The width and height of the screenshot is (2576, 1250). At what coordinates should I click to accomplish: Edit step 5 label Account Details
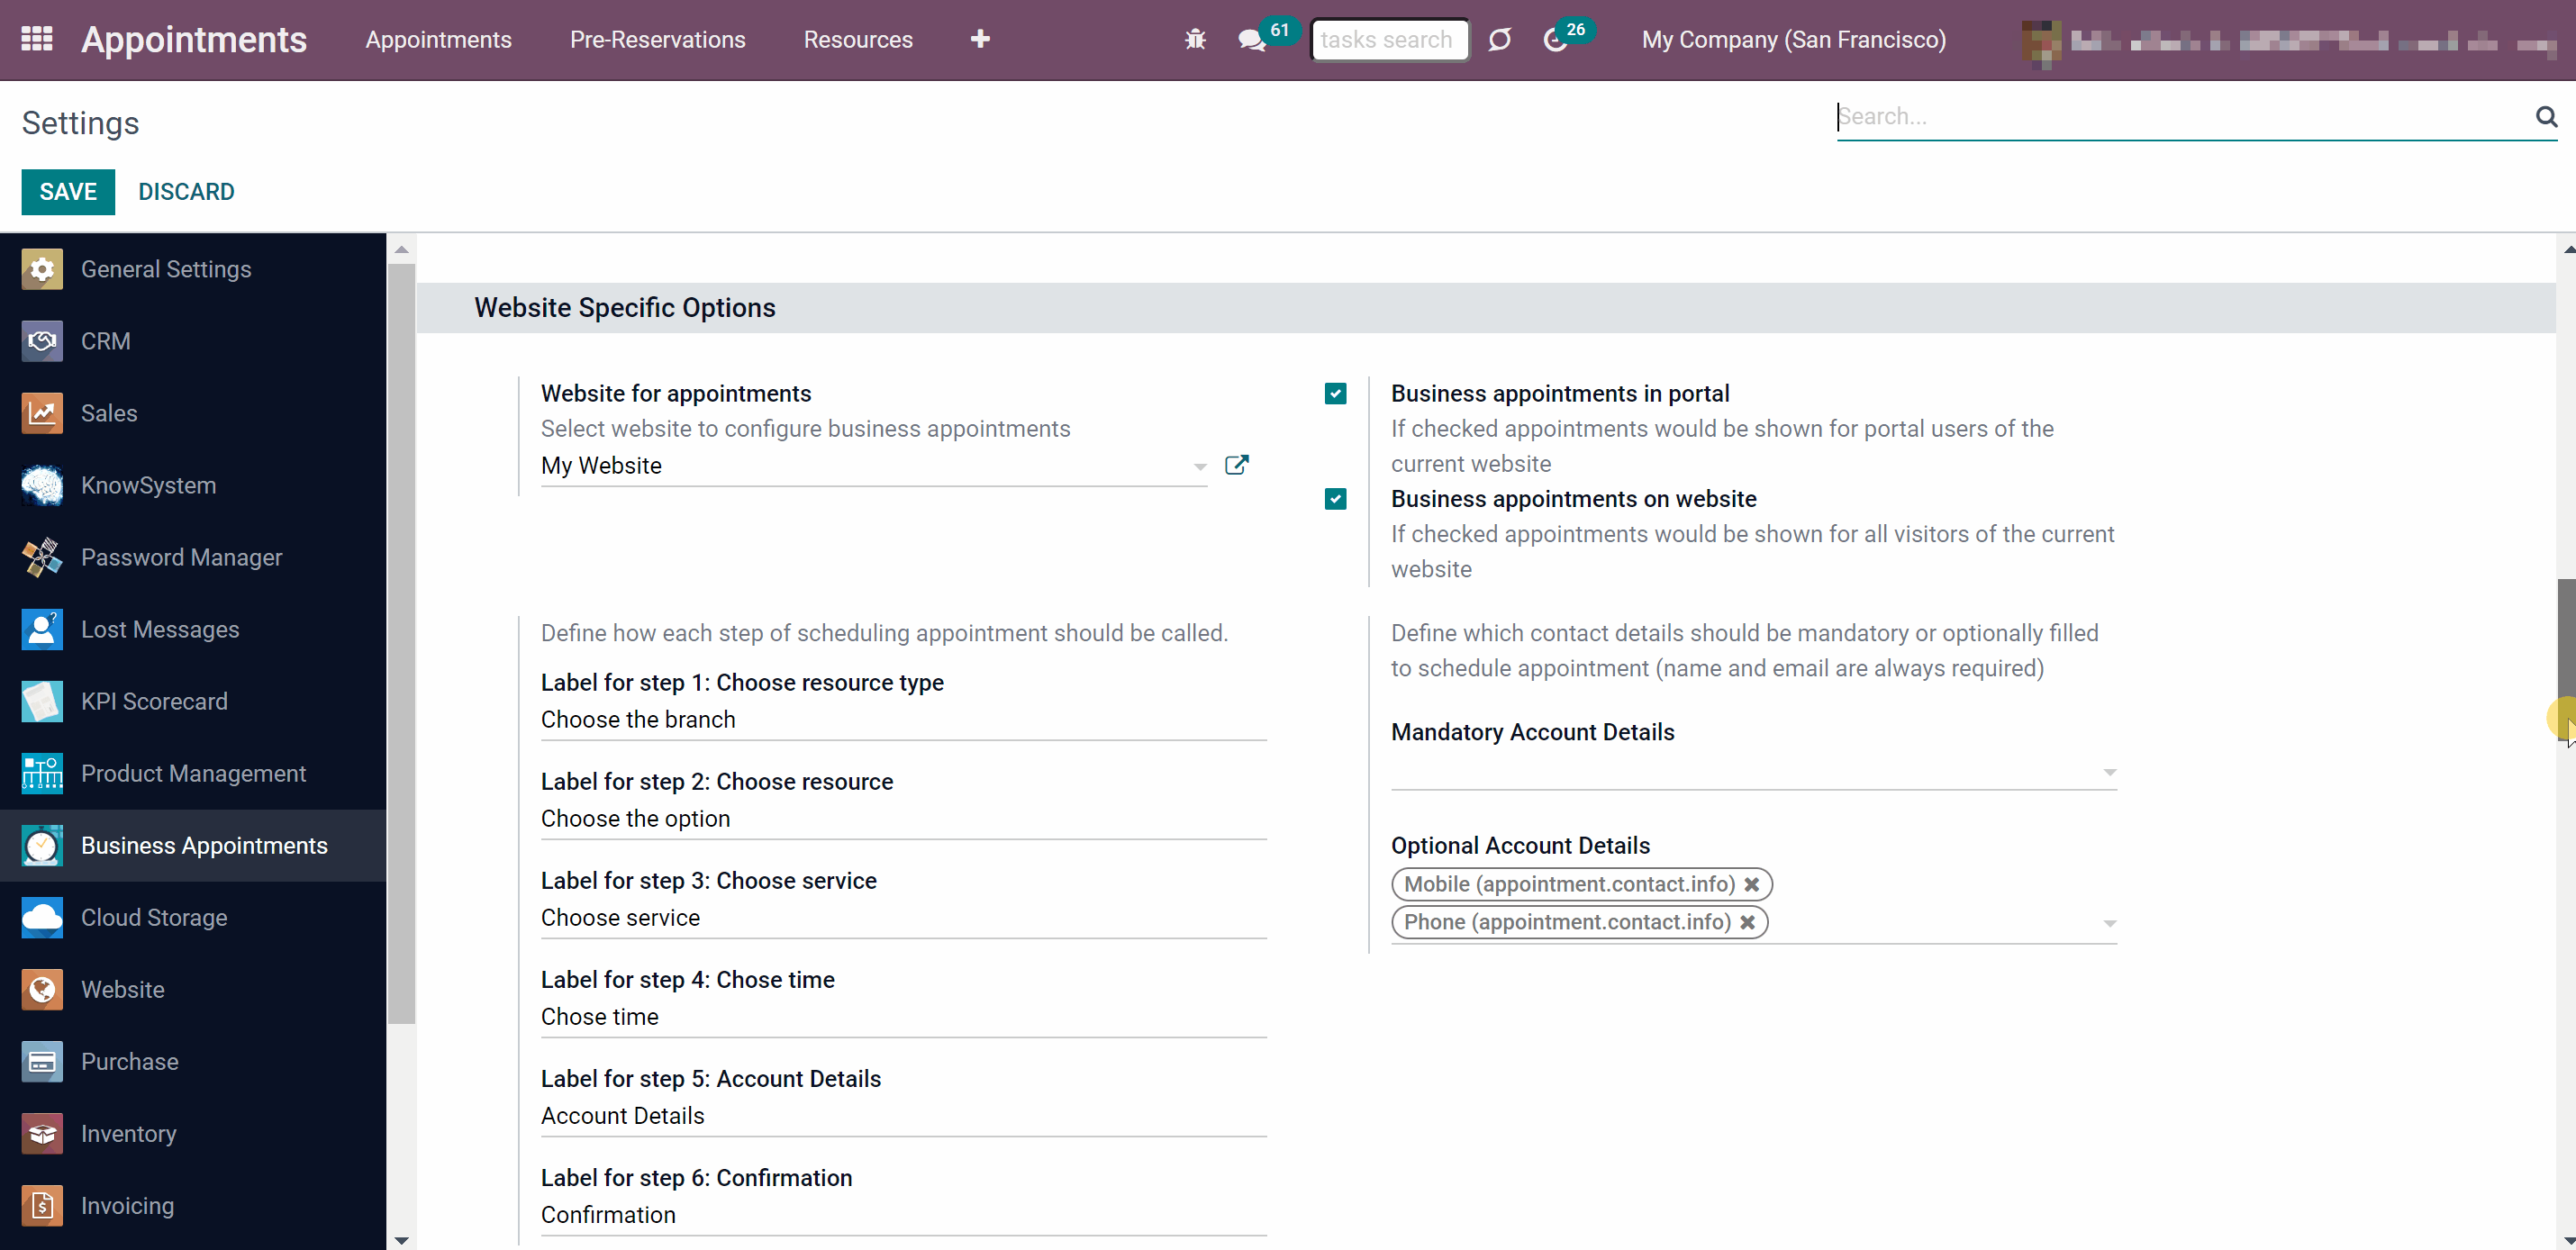click(903, 1116)
